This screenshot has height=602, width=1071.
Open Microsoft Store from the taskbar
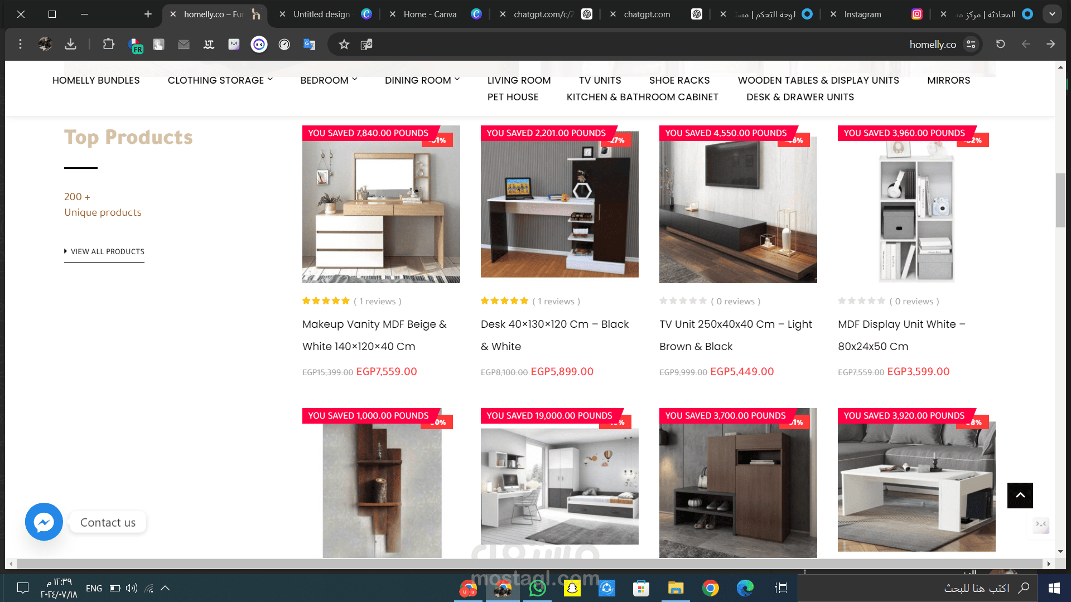641,588
